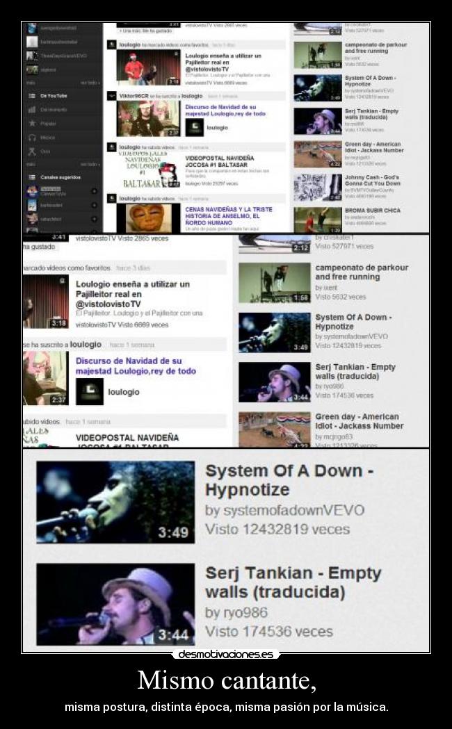Image resolution: width=452 pixels, height=729 pixels.
Task: Open the Música headphones icon
Action: coord(32,137)
